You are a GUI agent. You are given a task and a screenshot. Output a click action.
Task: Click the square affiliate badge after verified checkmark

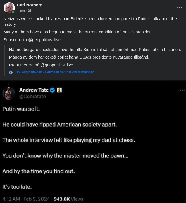coord(59,90)
